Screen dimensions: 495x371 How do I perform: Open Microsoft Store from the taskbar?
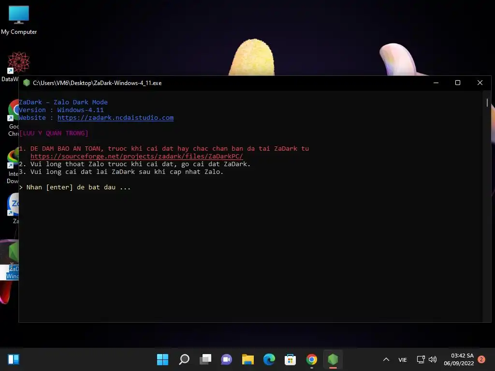click(x=290, y=359)
